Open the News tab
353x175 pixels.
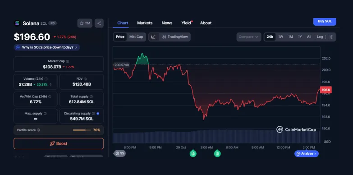167,23
